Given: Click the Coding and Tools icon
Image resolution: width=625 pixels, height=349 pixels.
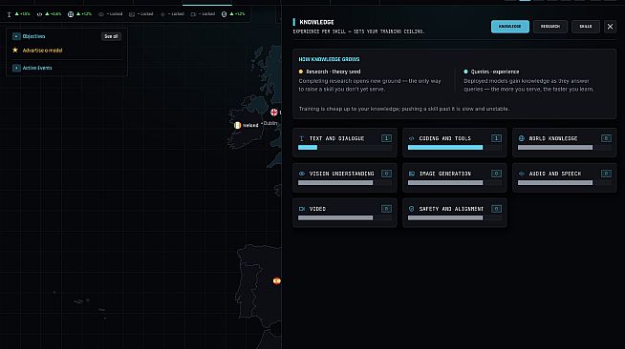Looking at the screenshot, I should [412, 138].
